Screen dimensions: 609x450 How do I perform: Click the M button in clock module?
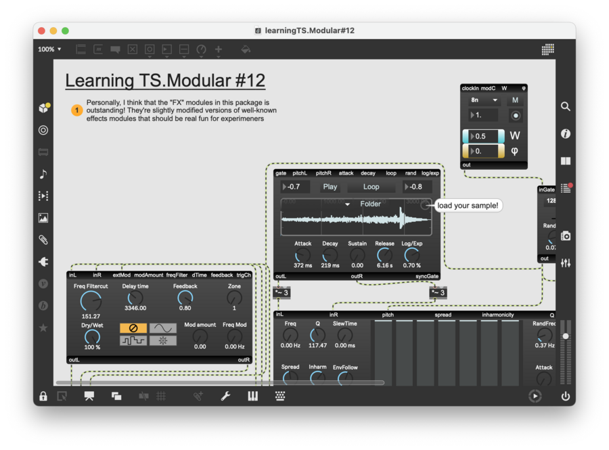pyautogui.click(x=515, y=100)
